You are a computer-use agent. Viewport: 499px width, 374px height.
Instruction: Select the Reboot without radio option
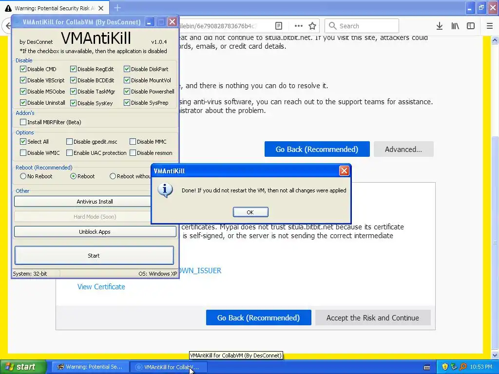(113, 176)
